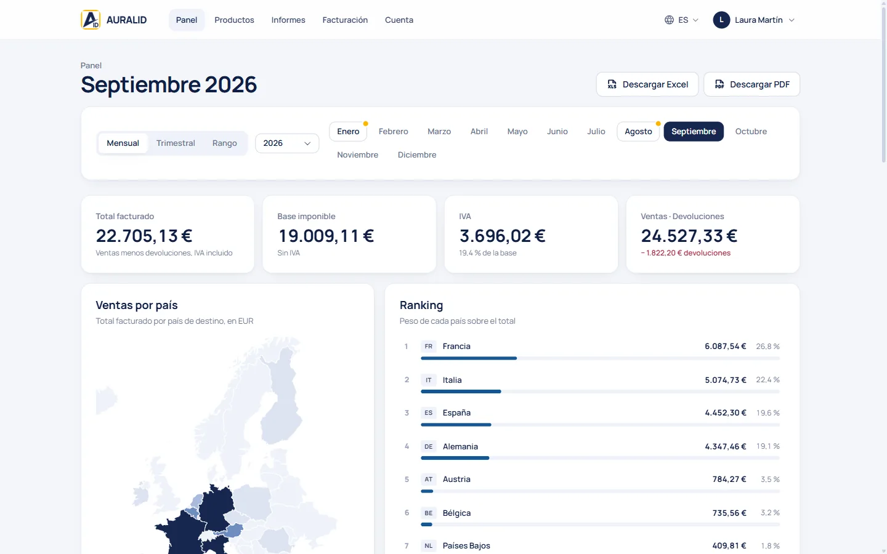Click the Auralid logo icon
Viewport: 887px width, 554px height.
click(x=91, y=20)
